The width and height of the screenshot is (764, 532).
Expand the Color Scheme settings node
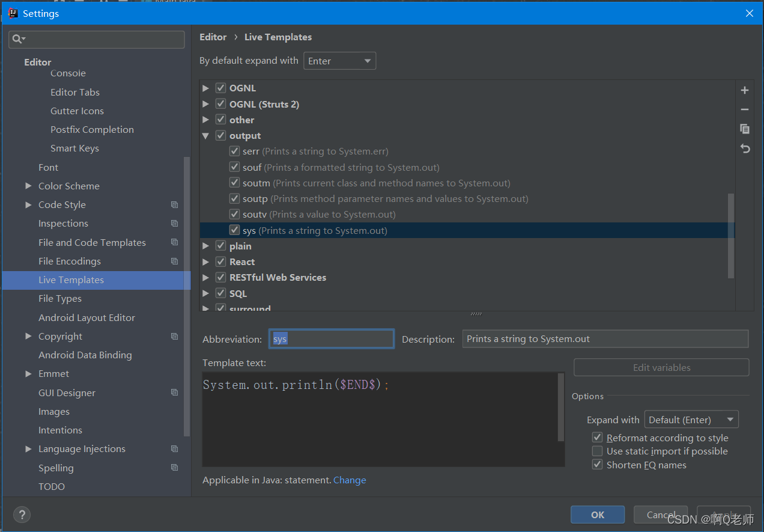click(x=28, y=186)
